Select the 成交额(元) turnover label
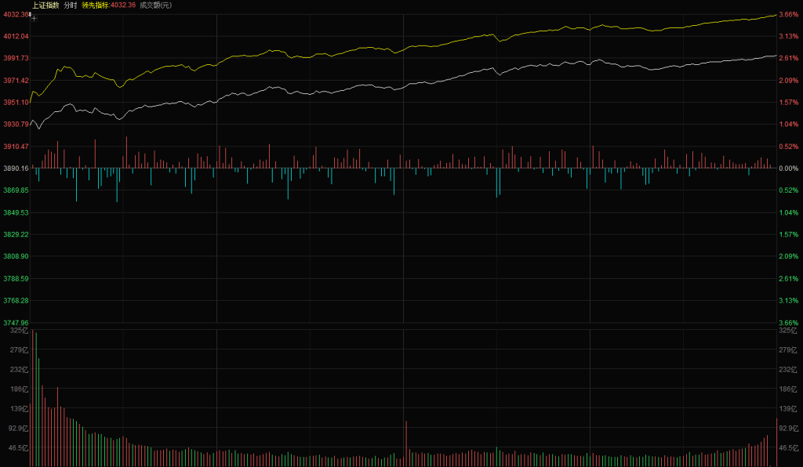The height and width of the screenshot is (467, 803). click(x=155, y=5)
